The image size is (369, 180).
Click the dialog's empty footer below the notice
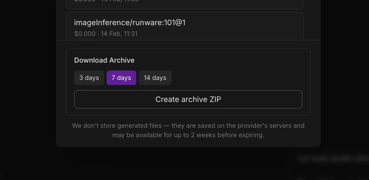188,143
